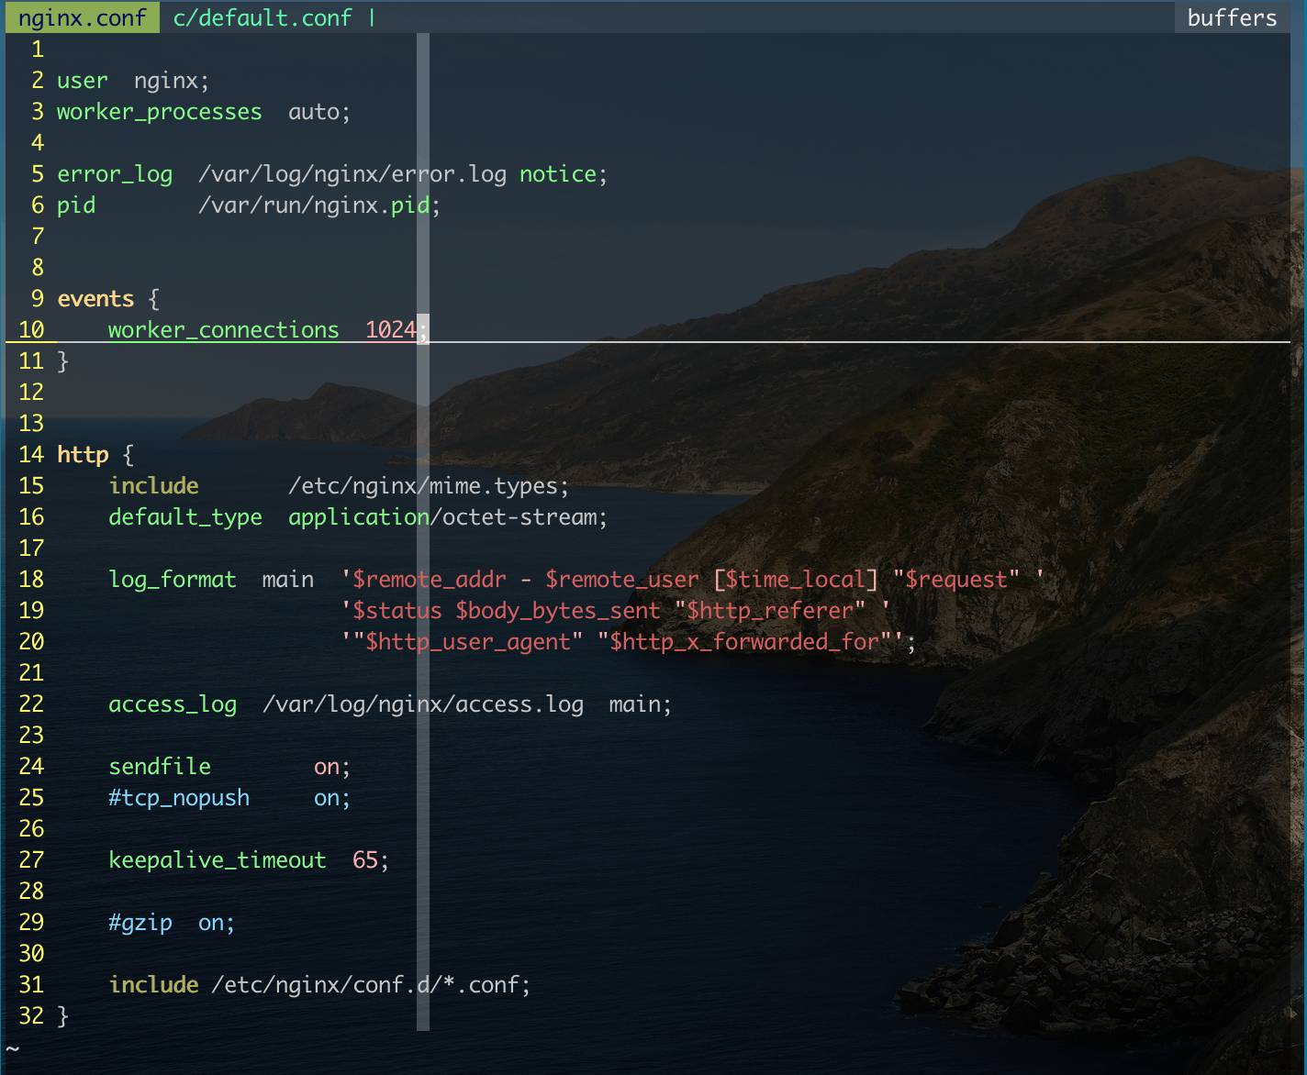Image resolution: width=1307 pixels, height=1075 pixels.
Task: Click "nginx;" value on the user line
Action: pos(172,81)
